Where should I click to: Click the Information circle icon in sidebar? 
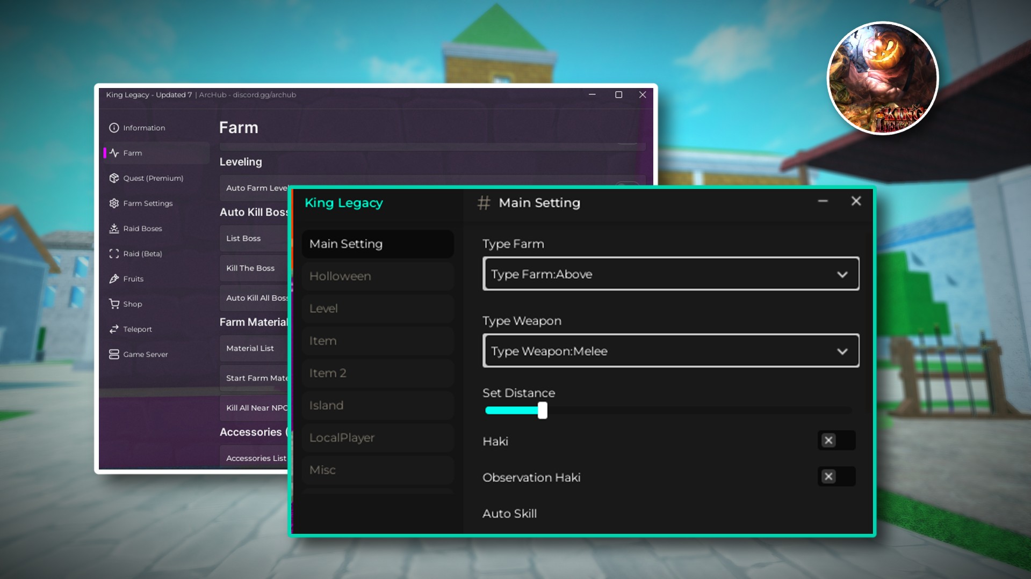(x=114, y=128)
